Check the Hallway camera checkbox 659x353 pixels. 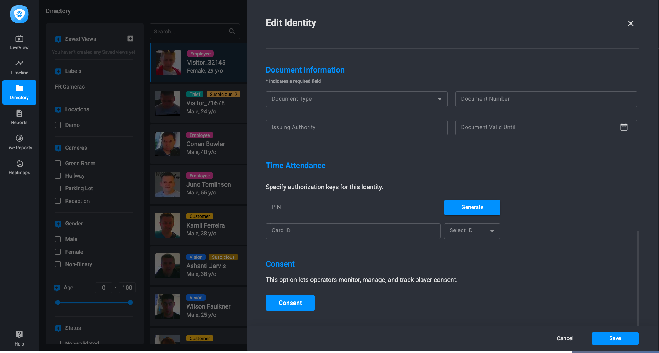coord(58,176)
